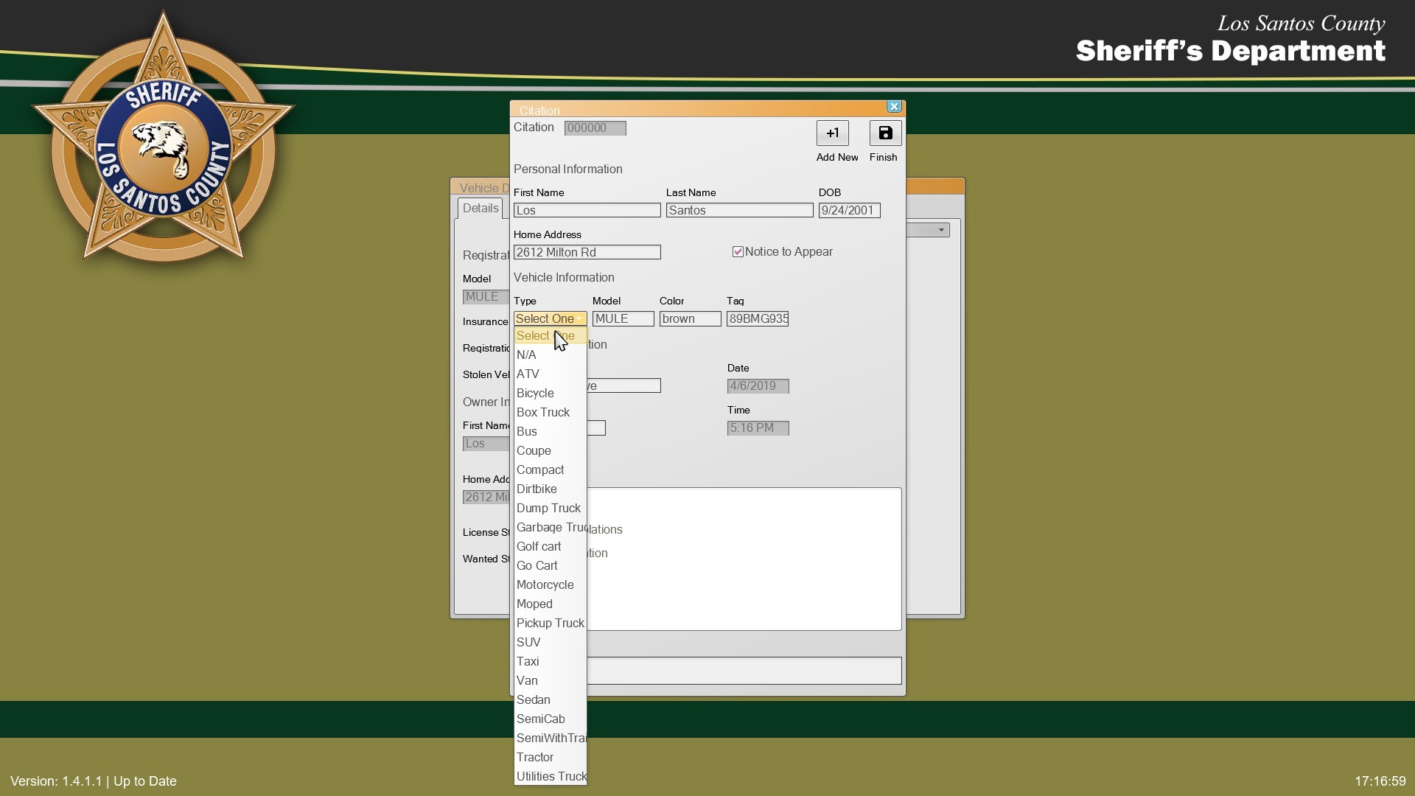Screen dimensions: 1415x796
Task: Select N/A option in type list
Action: [x=526, y=355]
